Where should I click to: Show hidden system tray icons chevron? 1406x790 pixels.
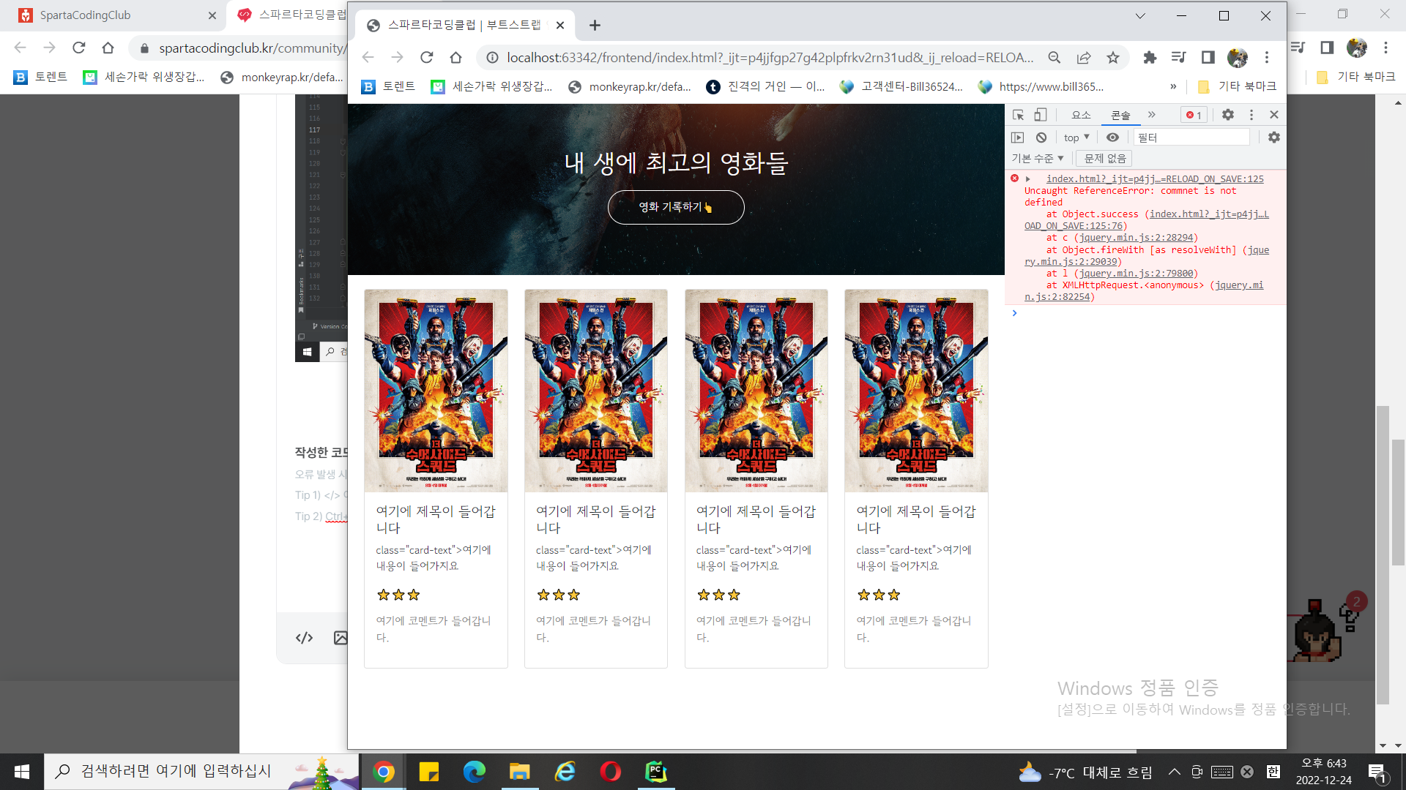coord(1175,772)
